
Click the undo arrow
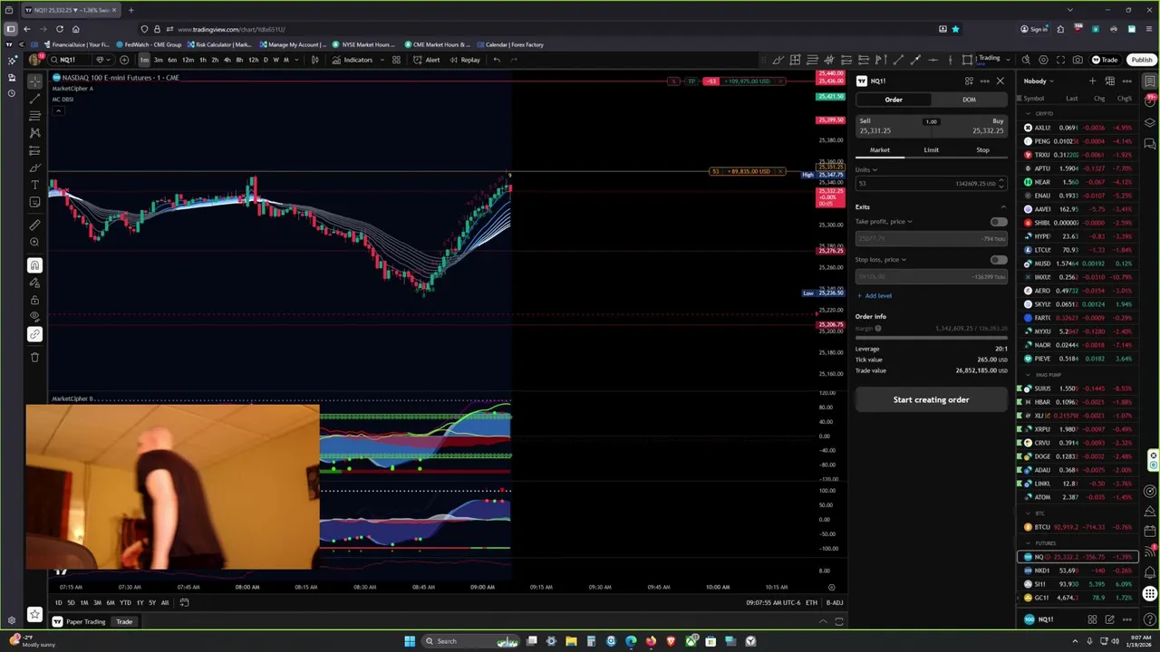click(497, 60)
